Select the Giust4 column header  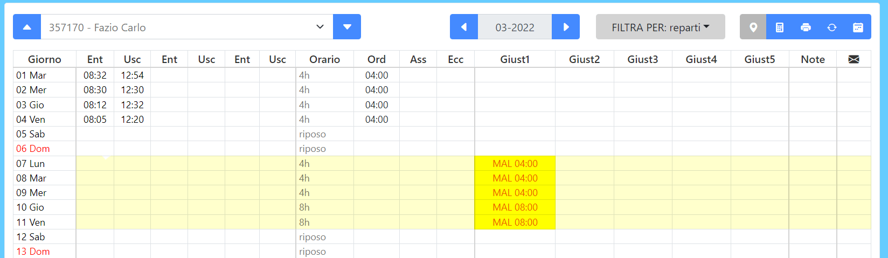pos(701,59)
